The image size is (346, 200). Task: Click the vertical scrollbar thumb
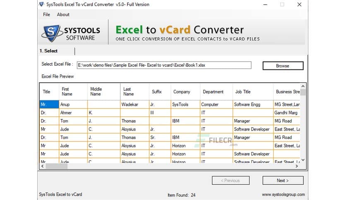tap(303, 92)
